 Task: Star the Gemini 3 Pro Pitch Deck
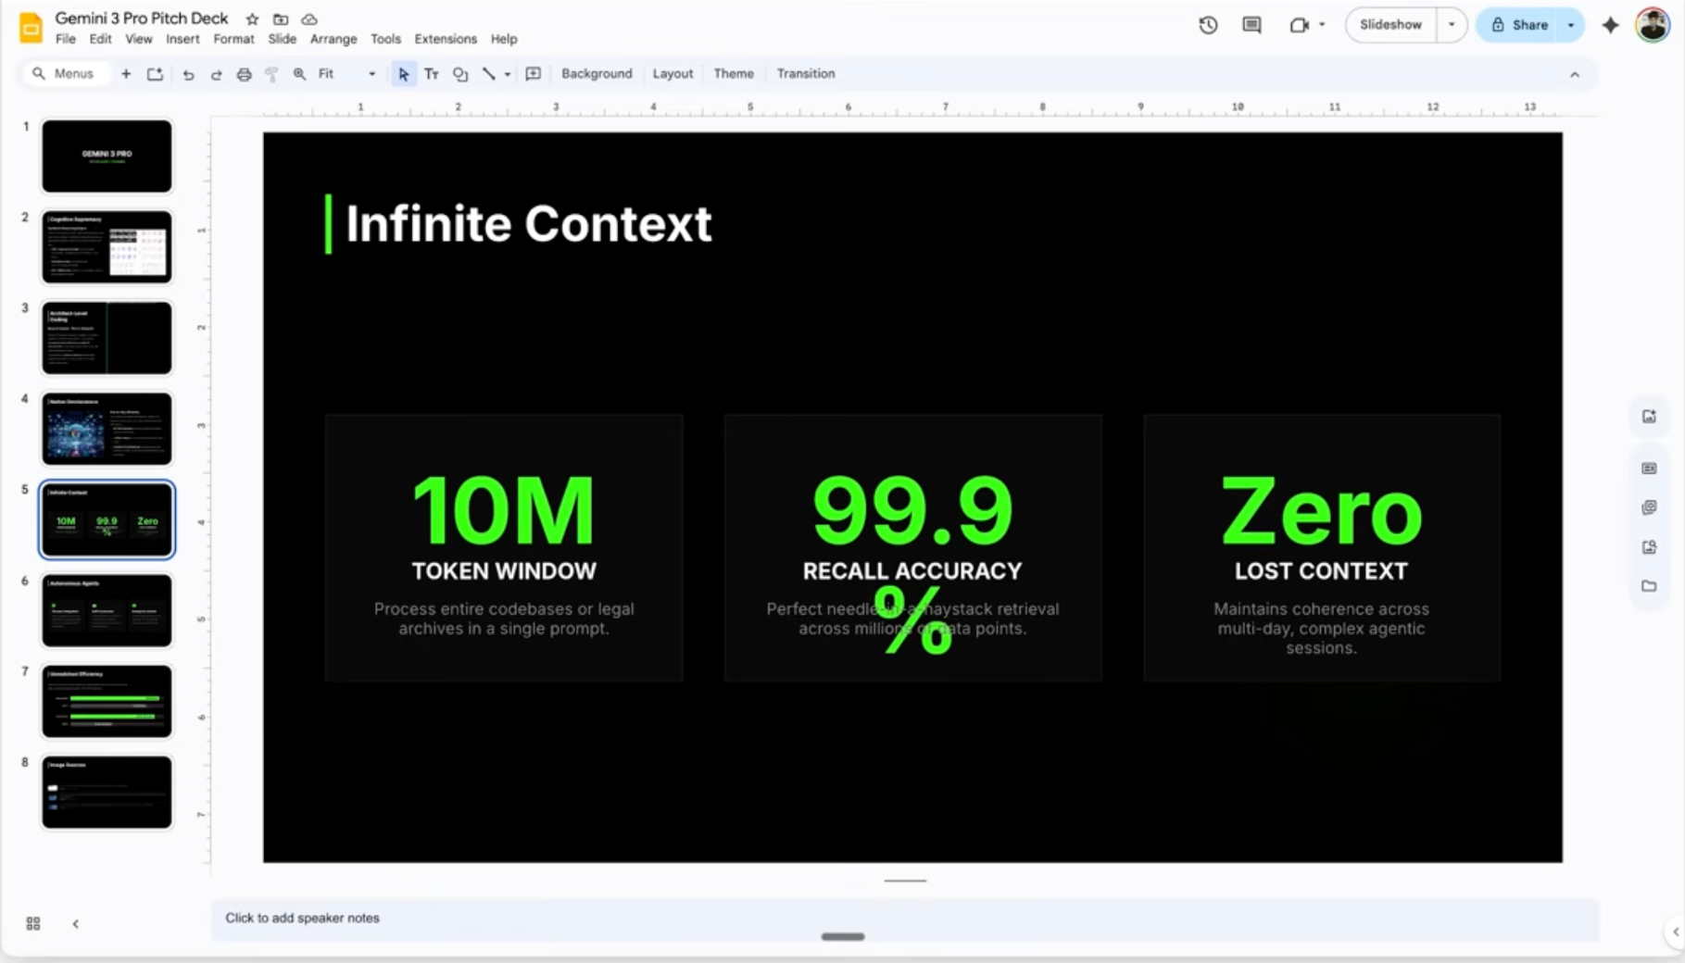point(252,19)
